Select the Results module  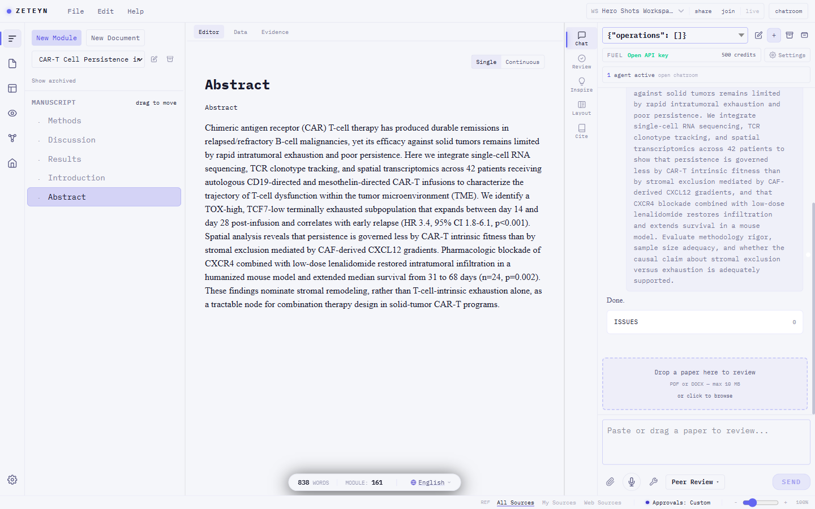pyautogui.click(x=104, y=159)
